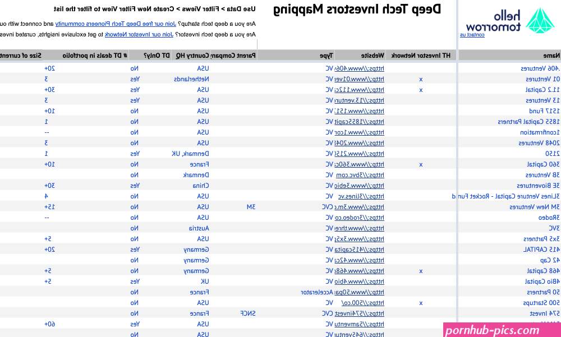561x337 pixels.
Task: Click the HT Investor Network 'x' in 360 Capital row
Action: [421, 165]
